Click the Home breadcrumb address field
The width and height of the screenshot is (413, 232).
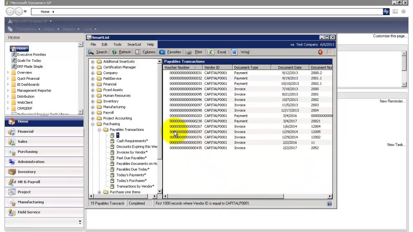click(x=206, y=12)
